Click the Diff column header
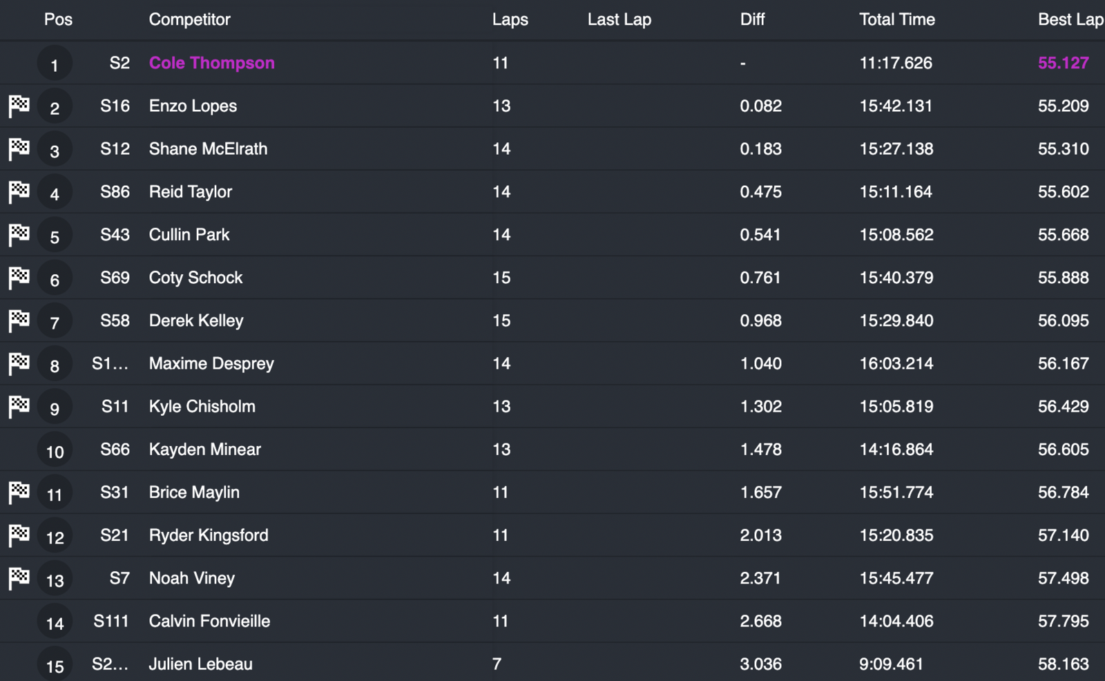 click(752, 19)
